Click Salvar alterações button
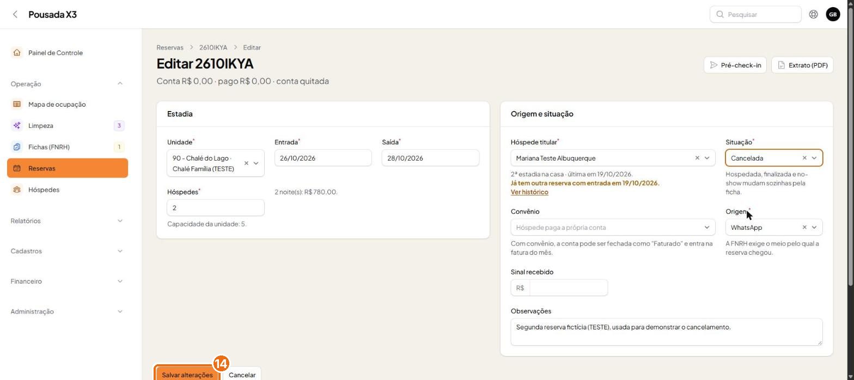Viewport: 854px width, 380px height. coord(187,375)
